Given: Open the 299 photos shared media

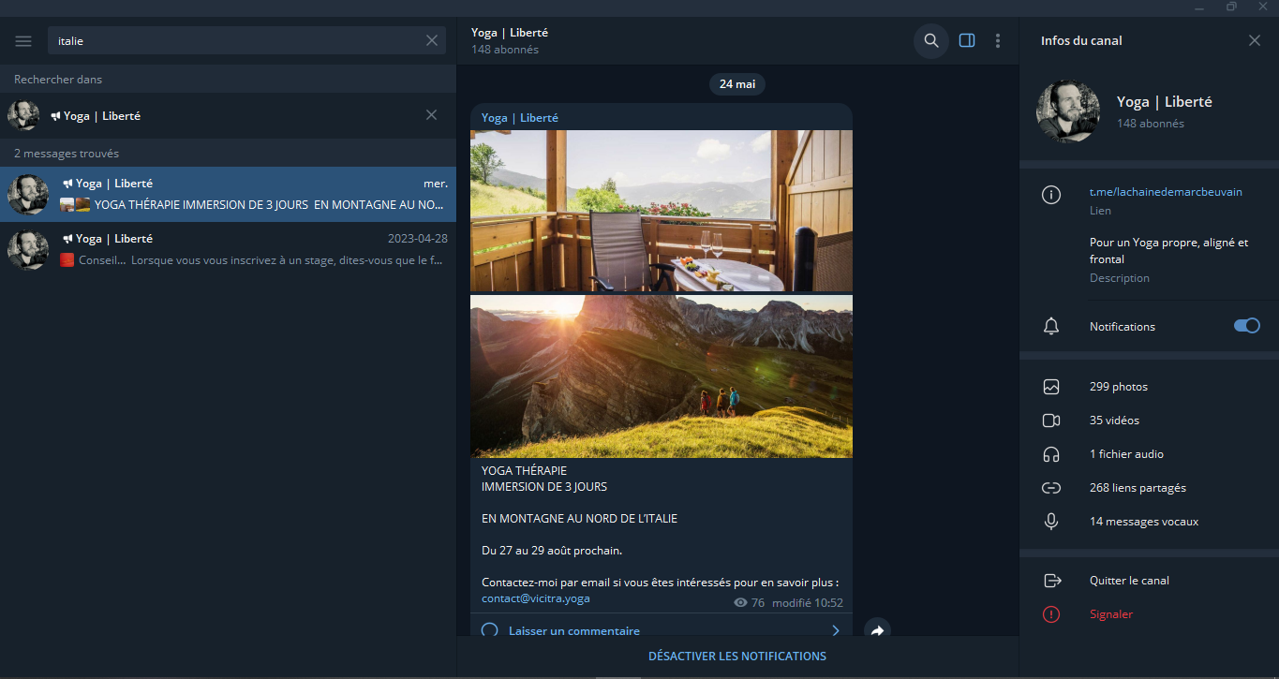Looking at the screenshot, I should point(1118,387).
